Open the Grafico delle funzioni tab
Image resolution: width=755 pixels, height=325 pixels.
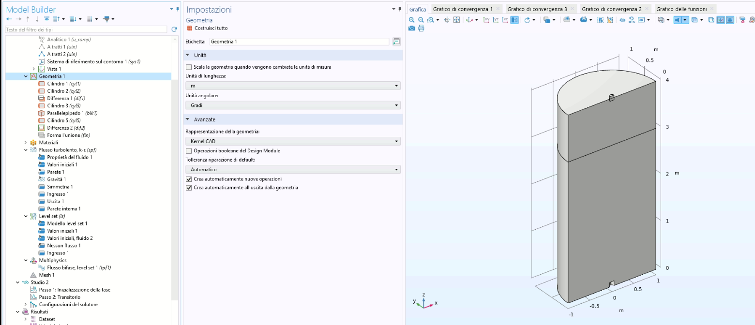coord(681,9)
